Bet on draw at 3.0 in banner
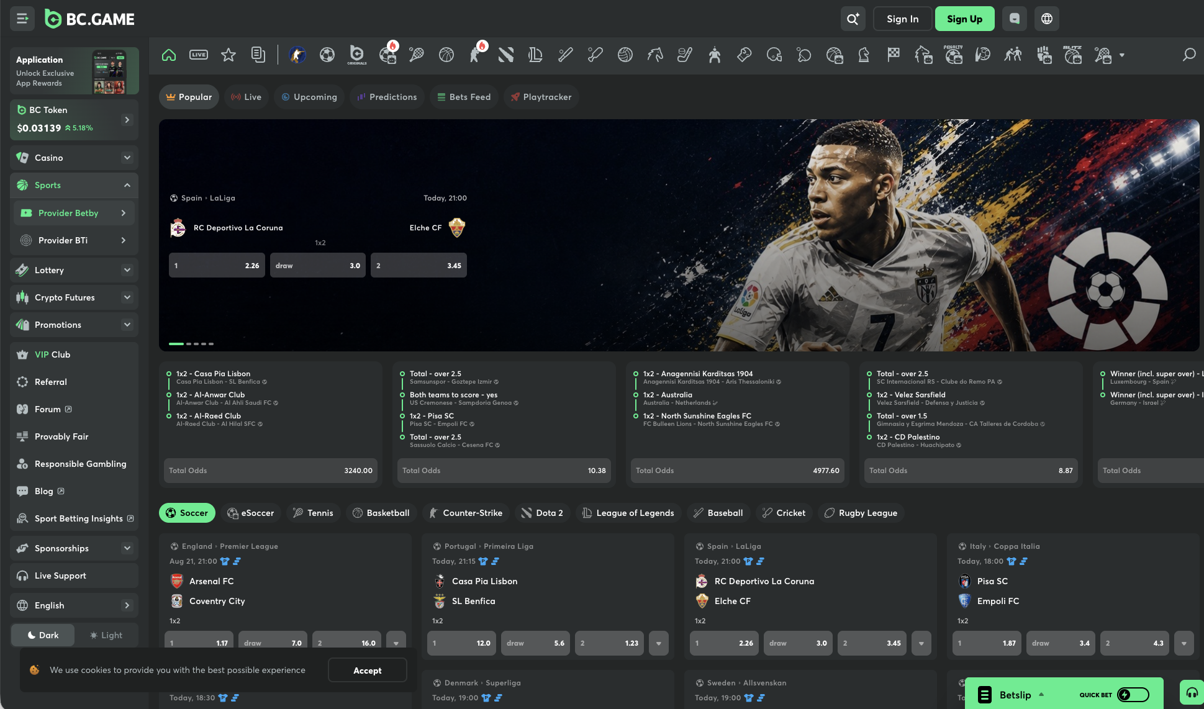 click(x=318, y=265)
